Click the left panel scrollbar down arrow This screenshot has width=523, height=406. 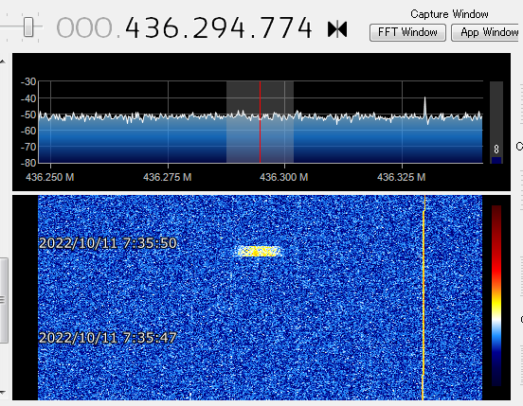[2, 393]
